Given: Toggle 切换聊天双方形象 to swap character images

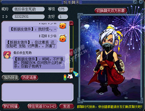Looking at the screenshot, I should point(111,11).
